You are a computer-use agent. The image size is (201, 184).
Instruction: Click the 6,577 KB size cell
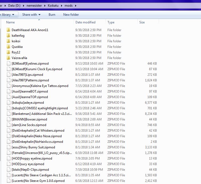[x=151, y=103]
